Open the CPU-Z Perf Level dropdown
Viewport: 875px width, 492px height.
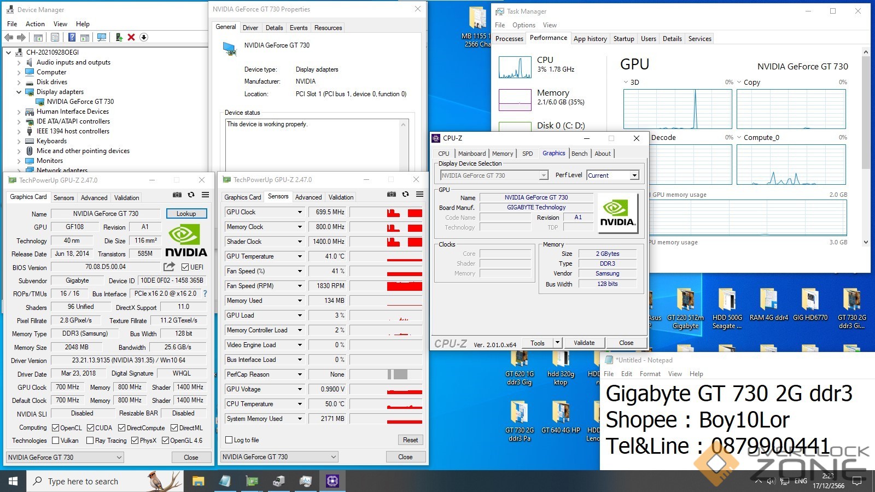pyautogui.click(x=634, y=175)
